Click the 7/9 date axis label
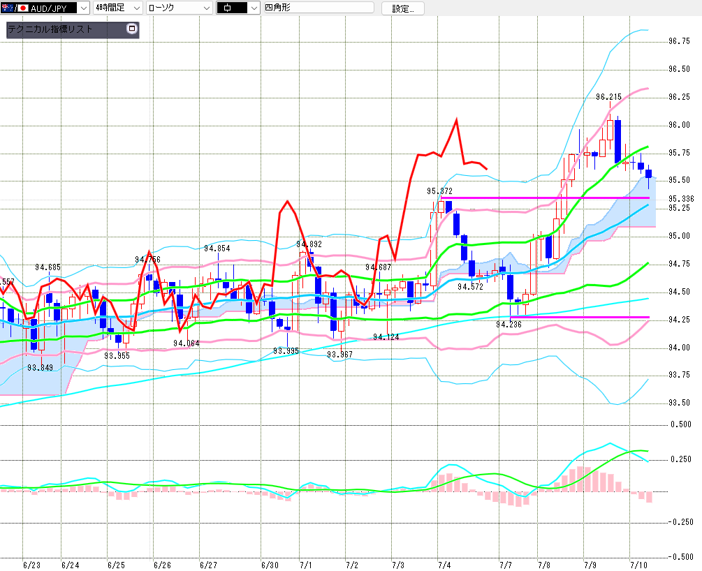Viewport: 702px width, 571px height. (x=590, y=565)
